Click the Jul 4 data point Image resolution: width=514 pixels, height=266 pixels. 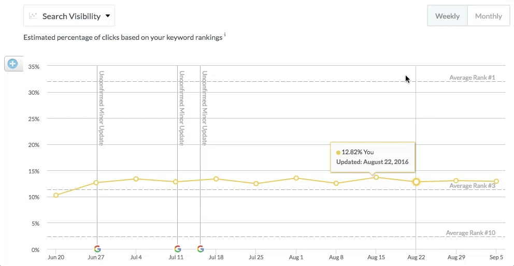click(136, 179)
